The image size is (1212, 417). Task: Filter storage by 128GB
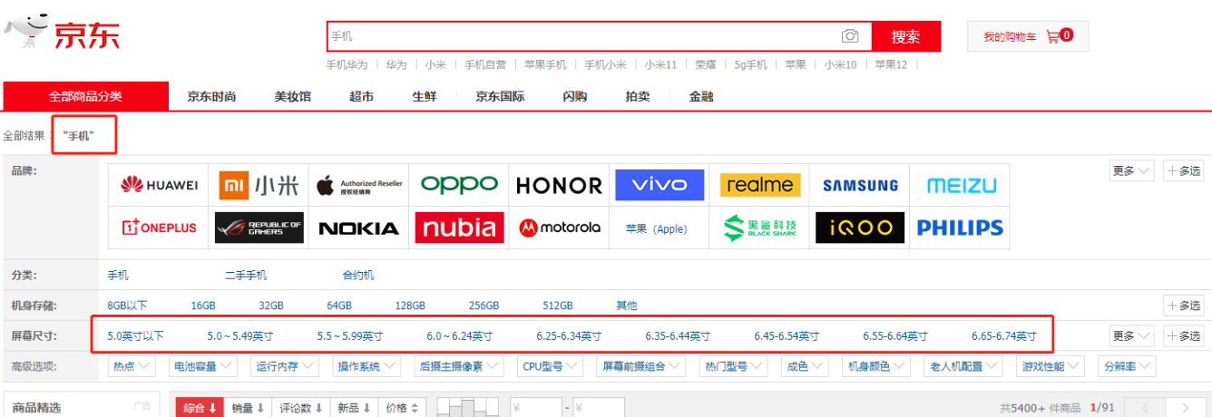point(410,305)
